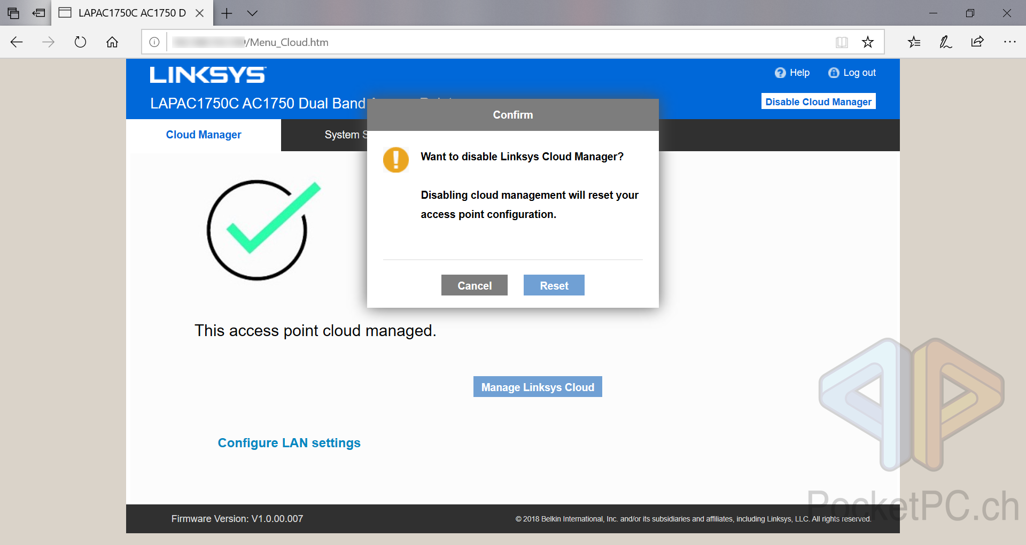Close the LAPAC1750C browser tab

[x=200, y=13]
